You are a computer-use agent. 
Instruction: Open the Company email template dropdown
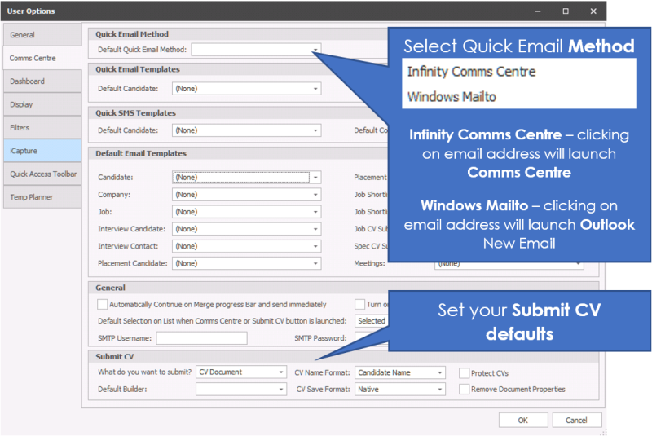point(315,195)
